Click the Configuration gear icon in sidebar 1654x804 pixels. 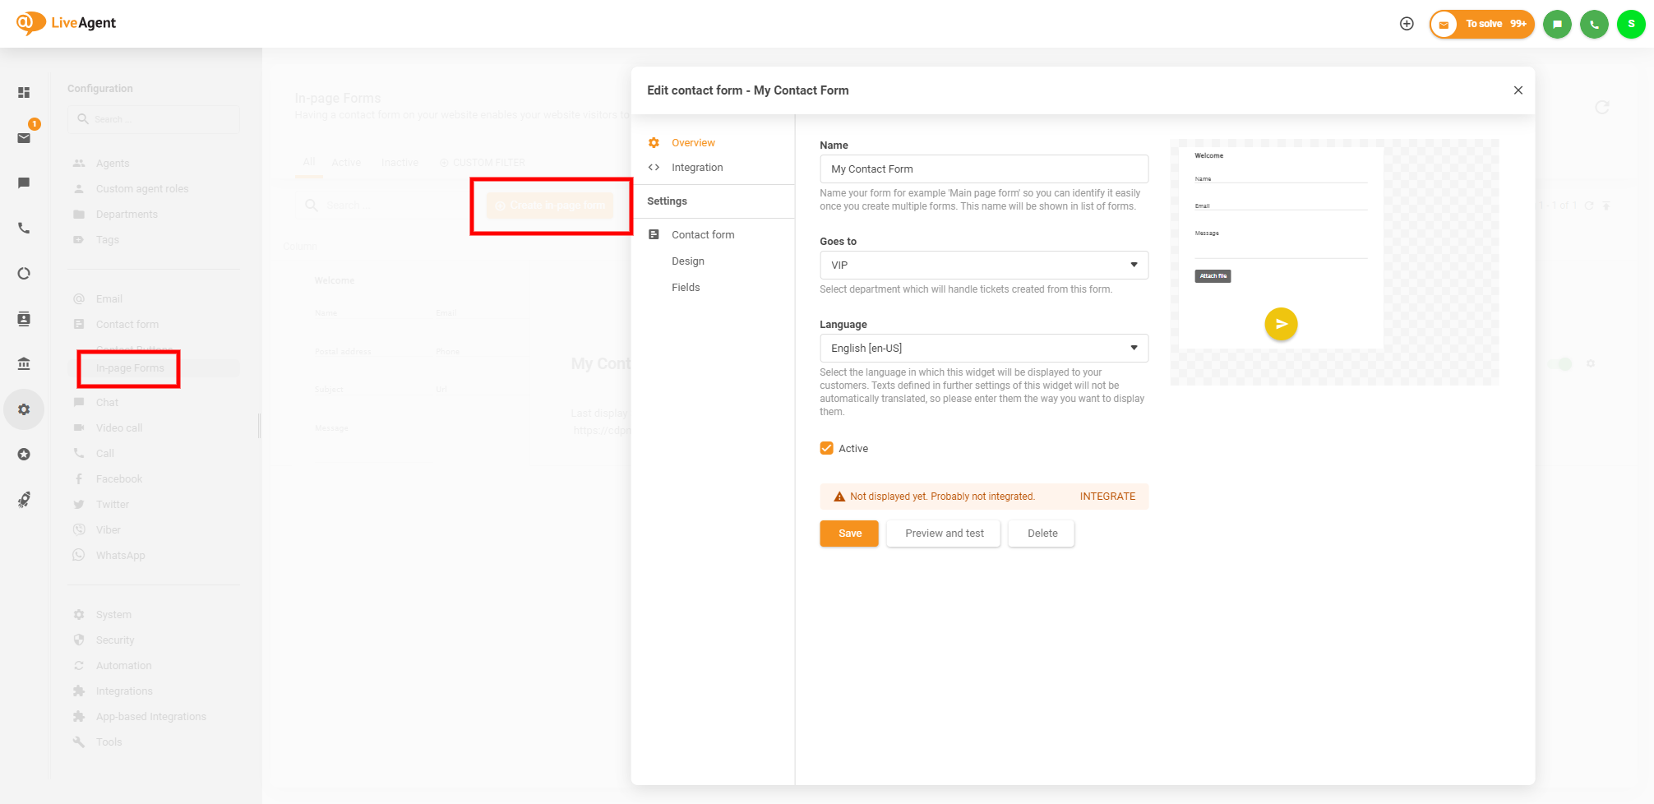[x=24, y=409]
